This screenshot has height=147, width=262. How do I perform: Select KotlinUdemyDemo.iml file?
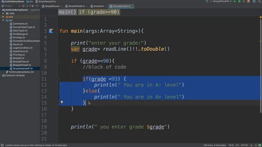pos(21,72)
